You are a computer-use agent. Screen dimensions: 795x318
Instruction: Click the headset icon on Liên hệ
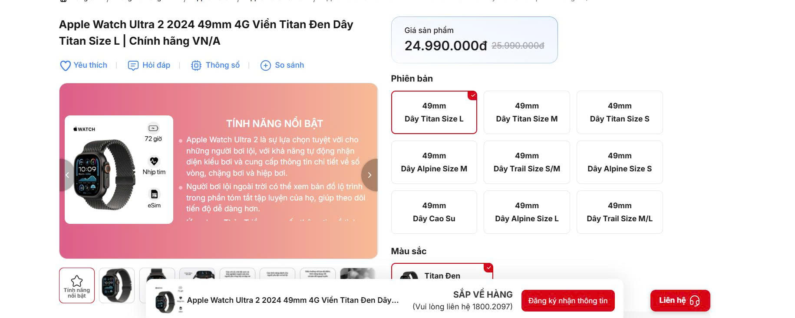[x=694, y=301]
